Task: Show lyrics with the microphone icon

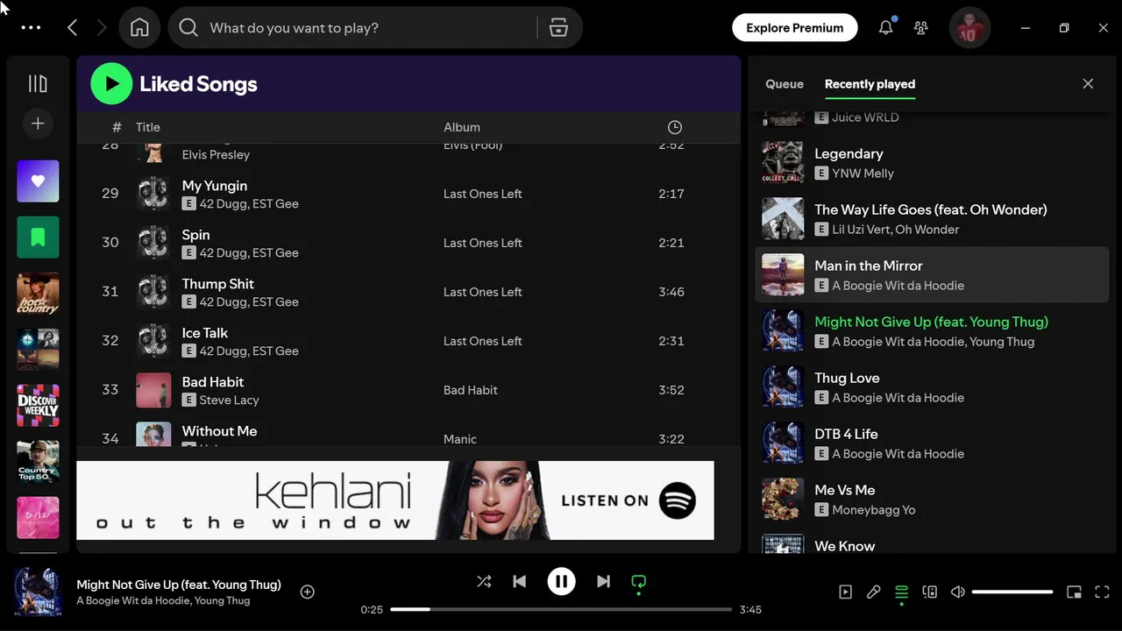Action: [873, 592]
